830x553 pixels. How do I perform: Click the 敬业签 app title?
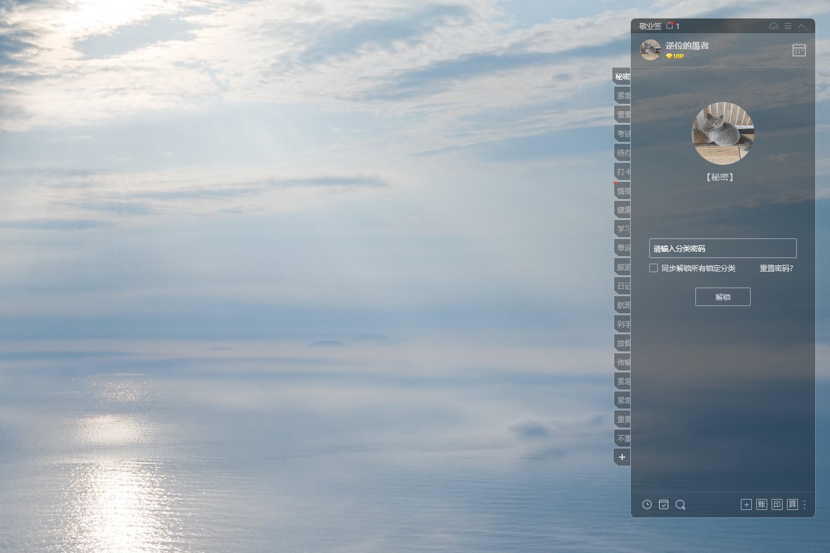(650, 26)
